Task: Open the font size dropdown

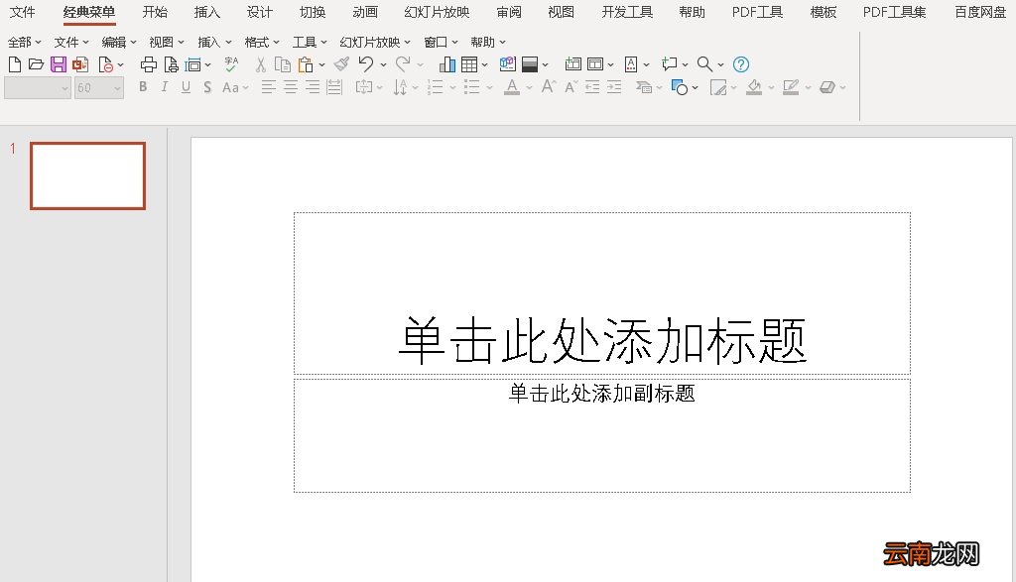Action: point(116,87)
